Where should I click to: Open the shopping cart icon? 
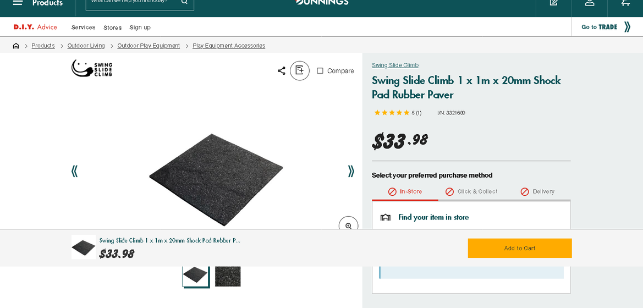[625, 3]
